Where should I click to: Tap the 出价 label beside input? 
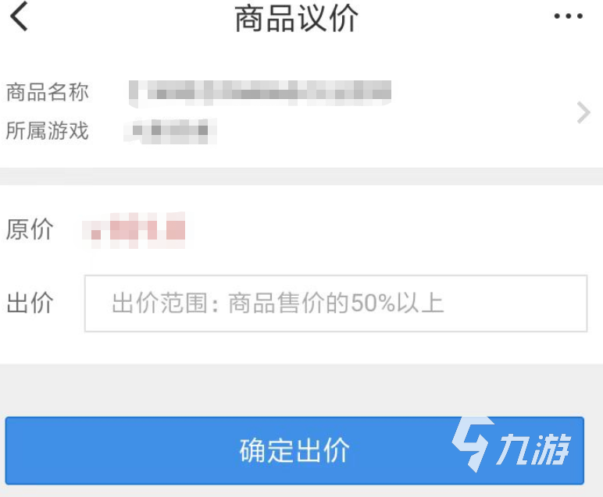(30, 303)
